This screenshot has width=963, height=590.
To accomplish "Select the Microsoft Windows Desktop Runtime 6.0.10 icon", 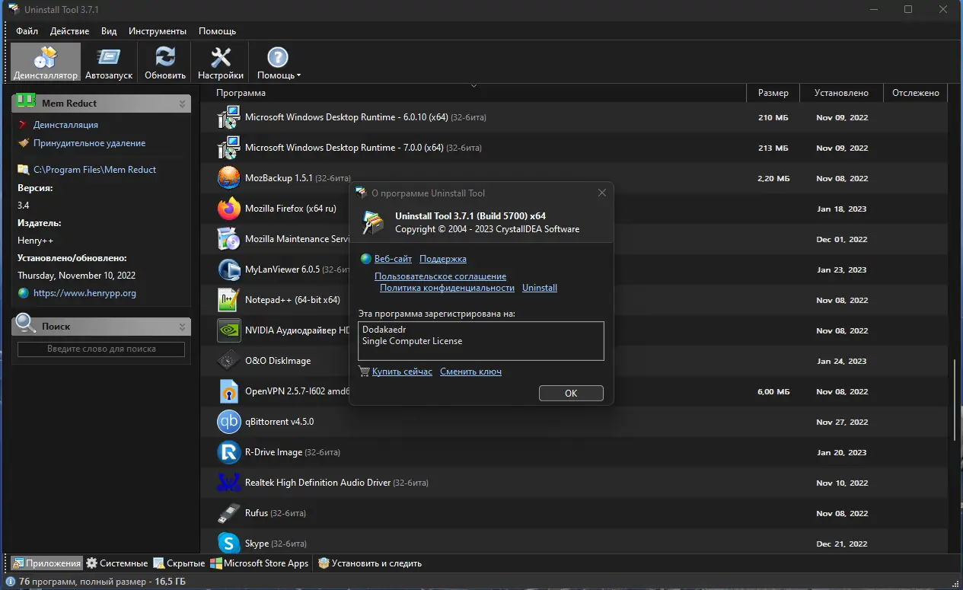I will pyautogui.click(x=229, y=118).
